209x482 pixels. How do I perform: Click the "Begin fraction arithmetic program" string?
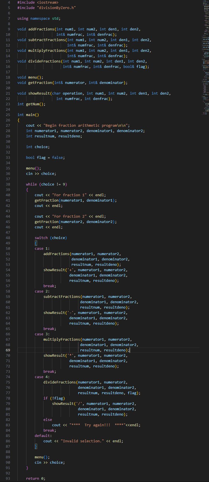point(87,125)
